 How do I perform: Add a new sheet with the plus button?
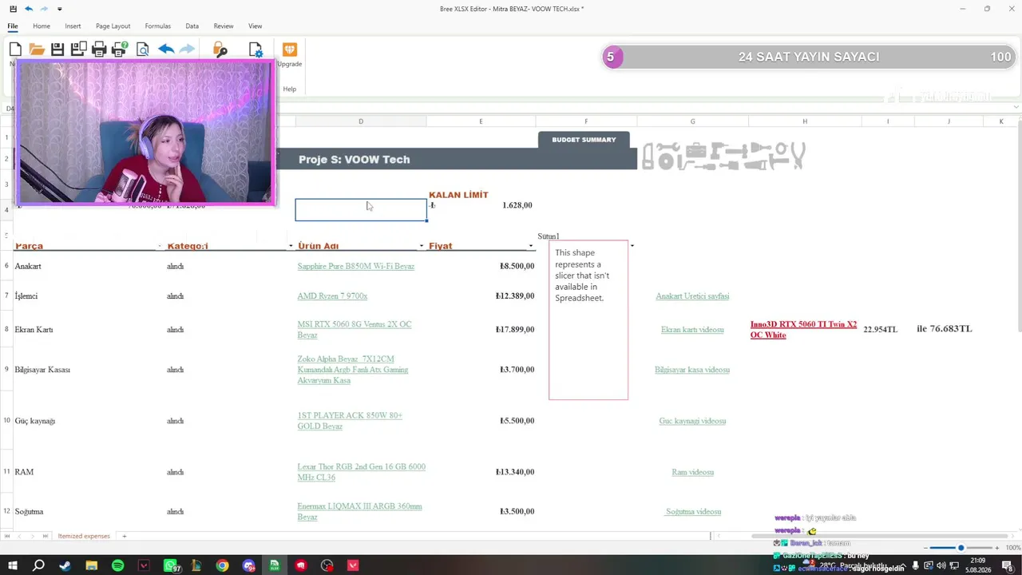pos(124,536)
